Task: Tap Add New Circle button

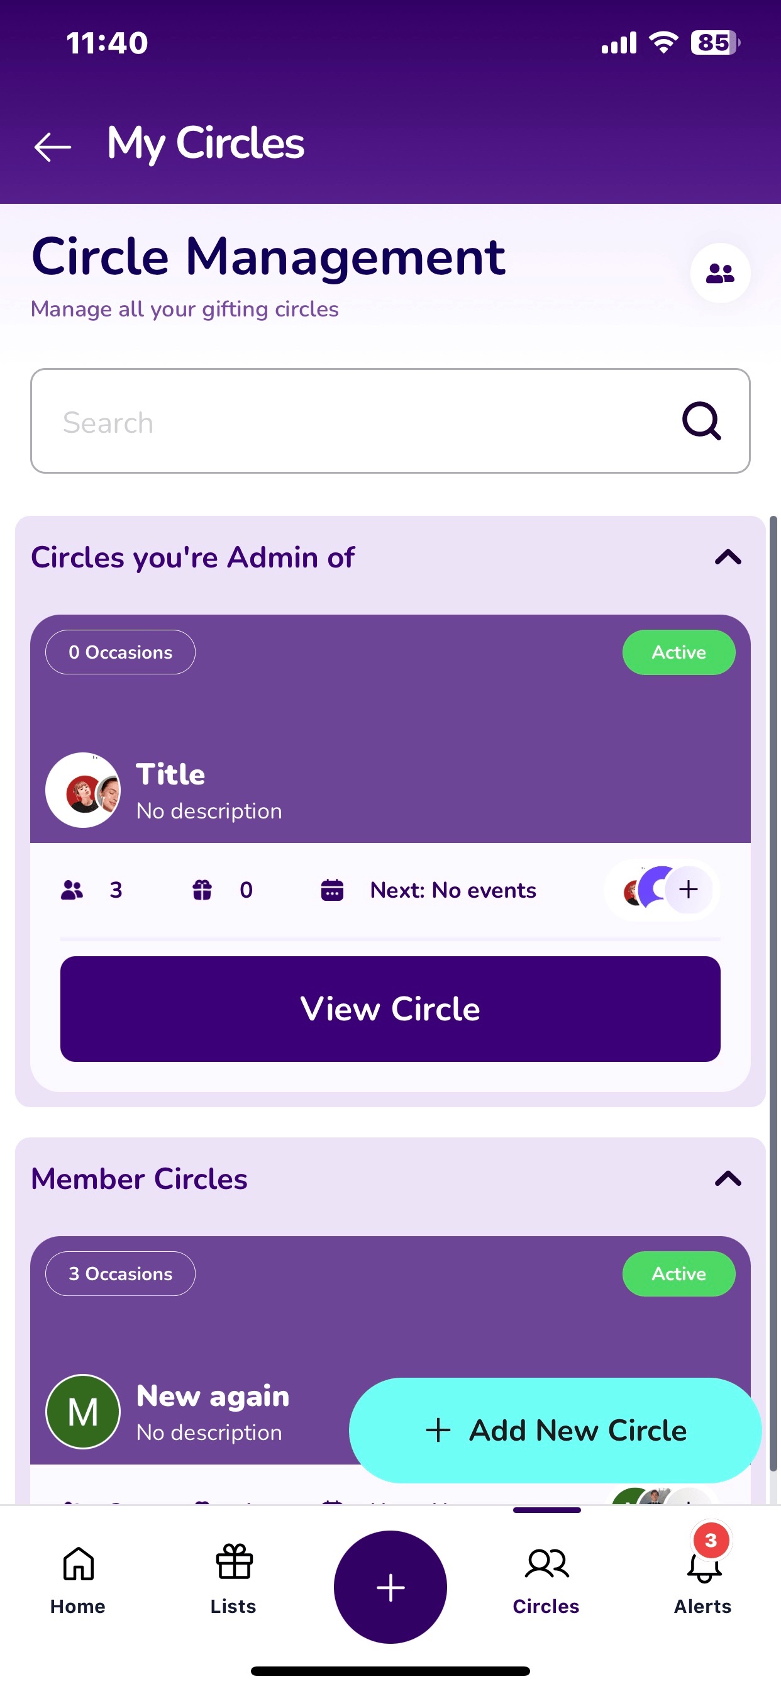Action: click(555, 1431)
